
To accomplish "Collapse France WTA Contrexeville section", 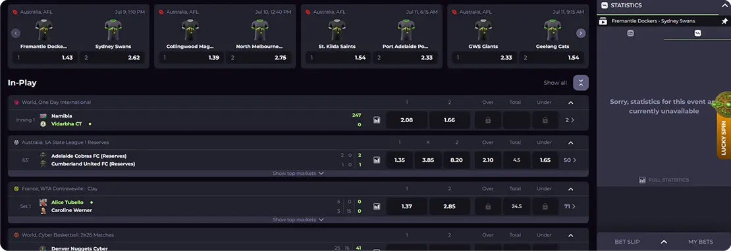I will point(570,189).
